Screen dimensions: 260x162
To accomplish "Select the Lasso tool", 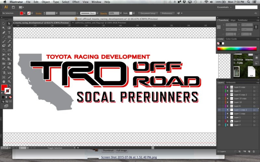I will (9, 28).
